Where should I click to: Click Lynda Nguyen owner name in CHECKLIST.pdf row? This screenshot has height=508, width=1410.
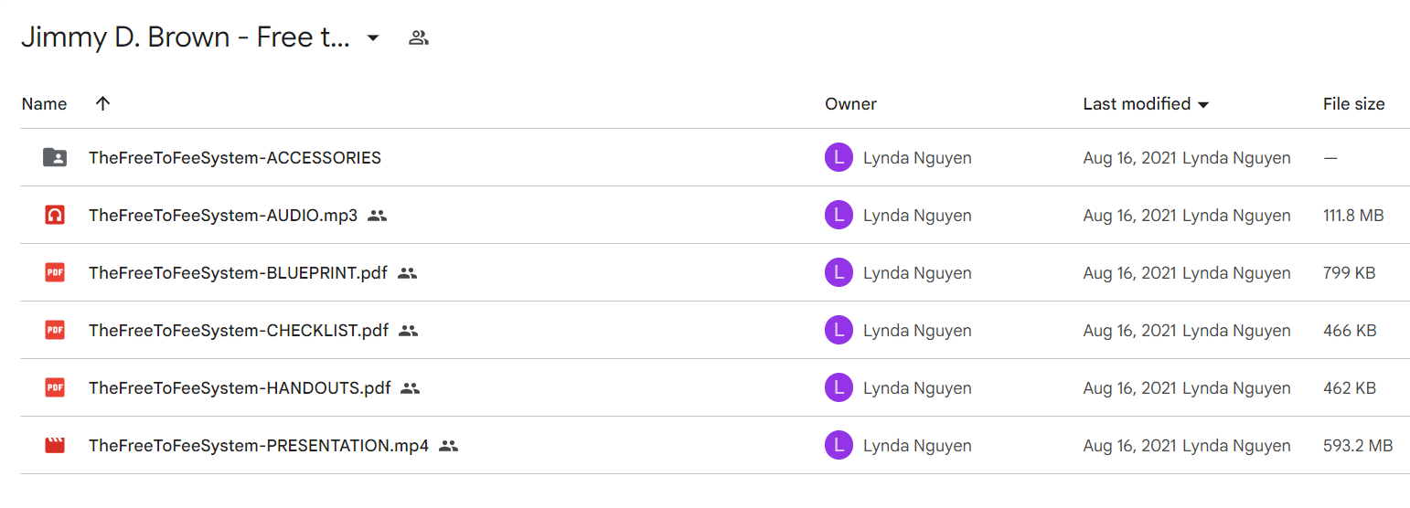tap(917, 331)
